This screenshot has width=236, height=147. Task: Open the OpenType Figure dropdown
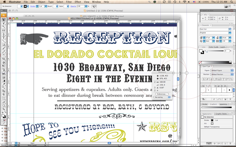[x=222, y=70]
